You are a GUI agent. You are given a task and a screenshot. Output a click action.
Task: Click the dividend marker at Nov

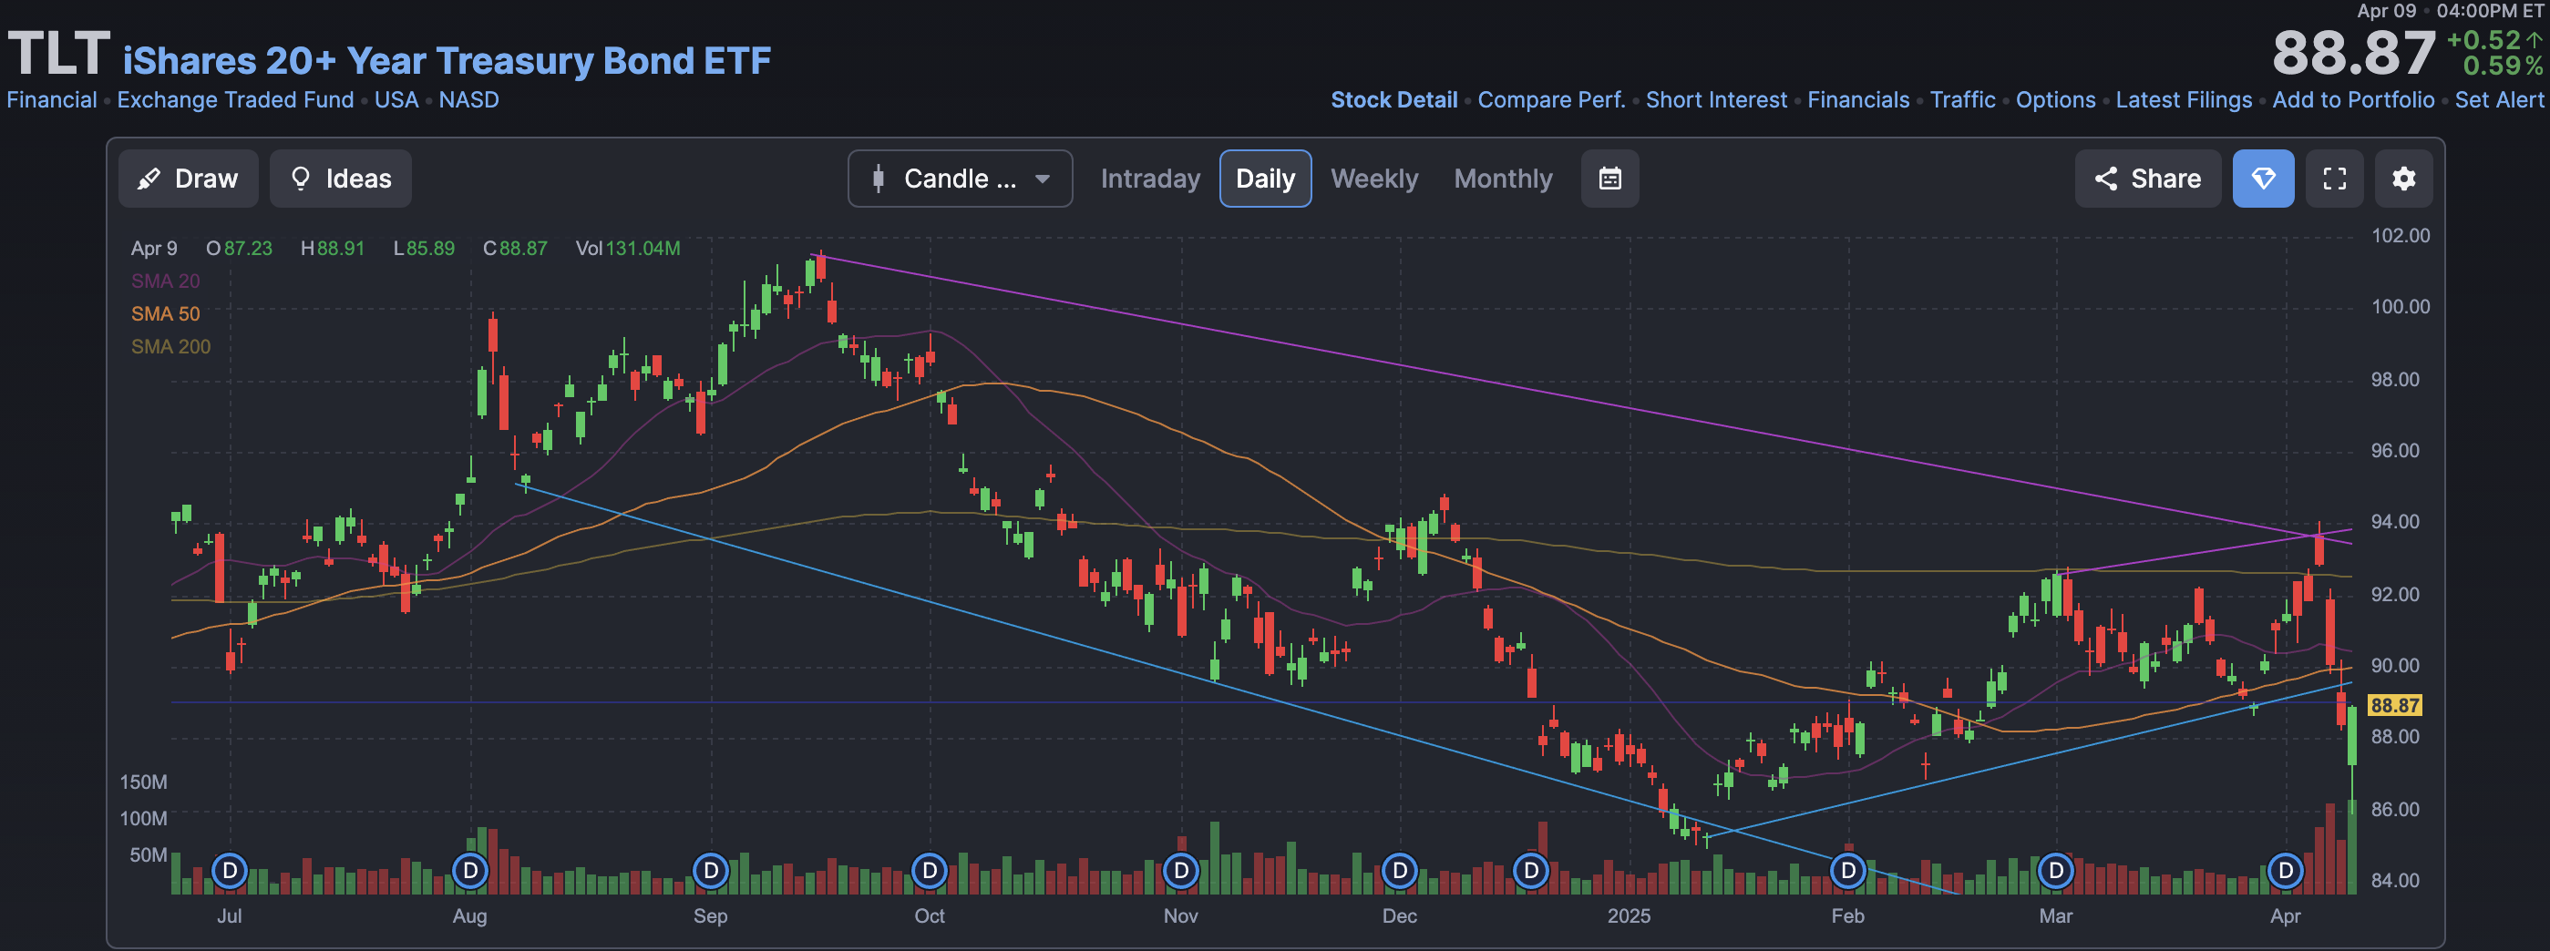click(x=1181, y=871)
